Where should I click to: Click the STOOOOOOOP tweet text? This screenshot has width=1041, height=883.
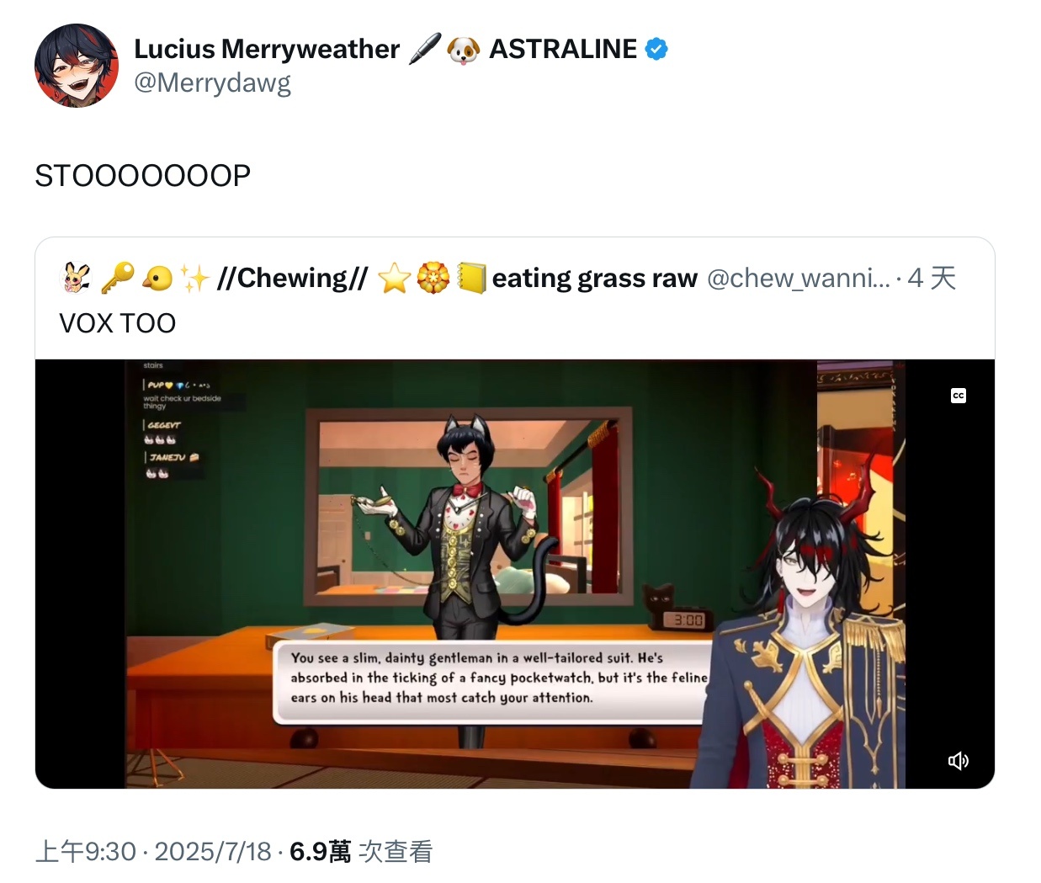[143, 176]
